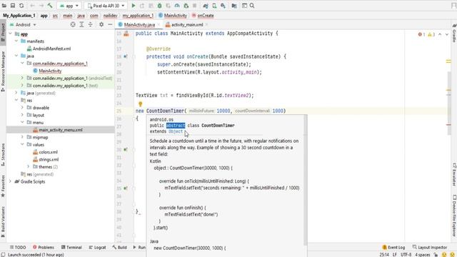The width and height of the screenshot is (457, 257).
Task: Click the read-only lock icon in status bar
Action: [x=436, y=255]
